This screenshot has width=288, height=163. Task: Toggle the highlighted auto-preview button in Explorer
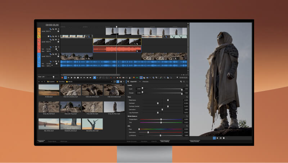pos(118,82)
